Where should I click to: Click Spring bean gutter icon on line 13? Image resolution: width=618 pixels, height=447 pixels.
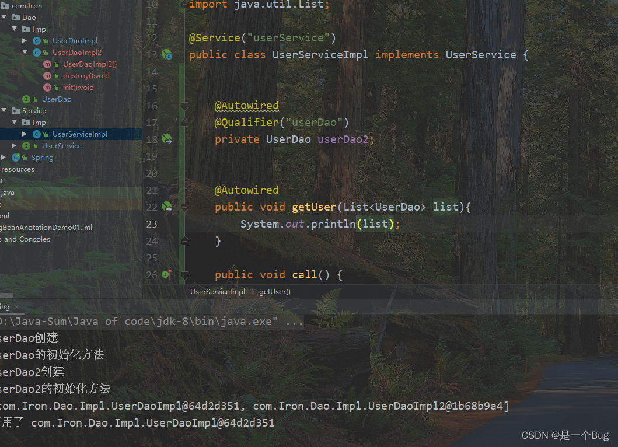[167, 54]
